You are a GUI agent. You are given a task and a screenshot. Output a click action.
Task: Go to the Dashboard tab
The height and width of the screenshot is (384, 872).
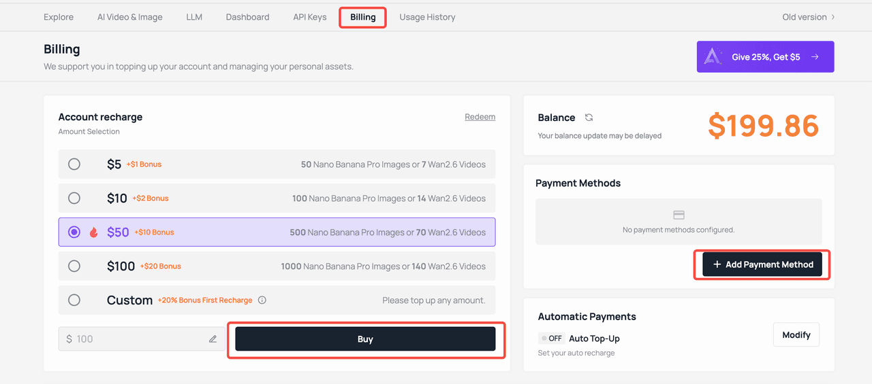point(247,17)
